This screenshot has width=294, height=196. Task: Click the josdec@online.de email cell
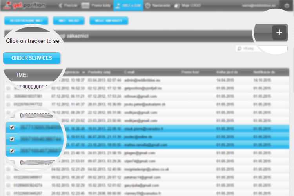(x=138, y=137)
